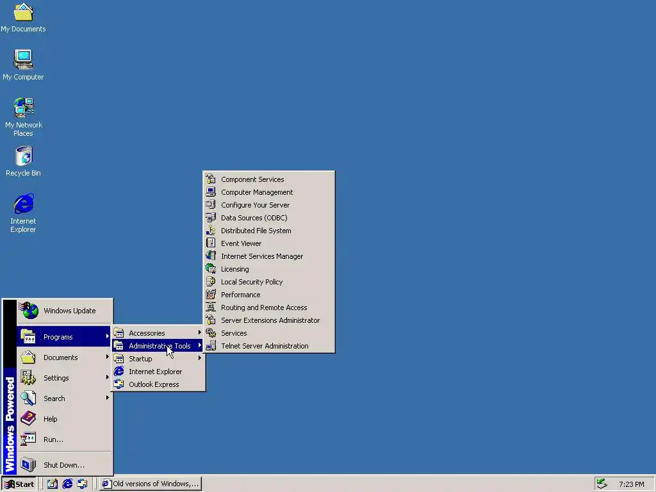Click the Search magnifier icon
This screenshot has height=492, width=656.
[x=28, y=398]
